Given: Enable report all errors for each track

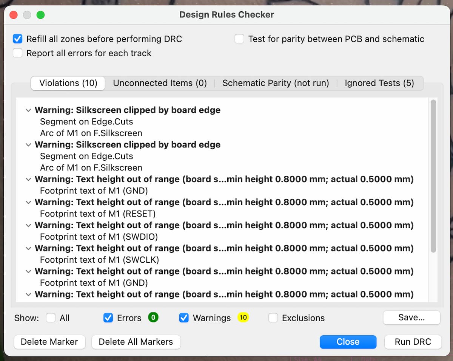Looking at the screenshot, I should click(x=18, y=53).
